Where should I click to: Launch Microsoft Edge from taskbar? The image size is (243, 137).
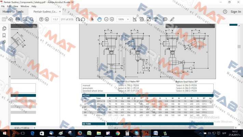click(x=32, y=133)
